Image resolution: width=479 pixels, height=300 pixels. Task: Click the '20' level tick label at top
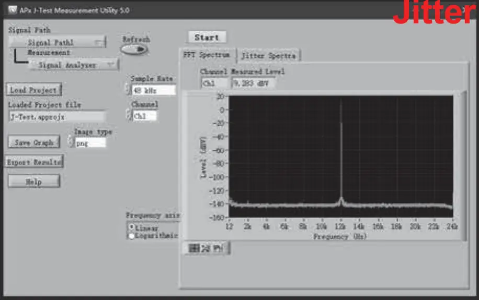[221, 97]
